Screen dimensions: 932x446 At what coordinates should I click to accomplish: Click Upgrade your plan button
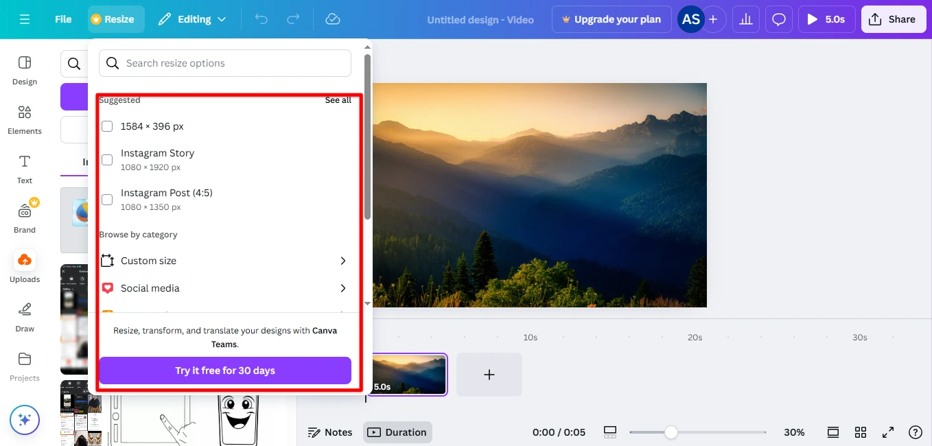(x=611, y=19)
